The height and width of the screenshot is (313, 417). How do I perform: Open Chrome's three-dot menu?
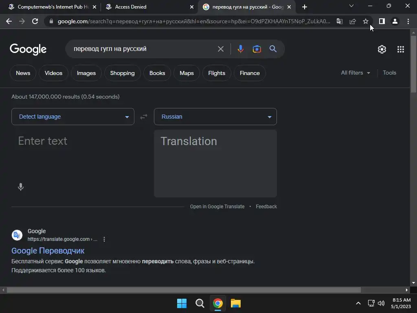[408, 21]
